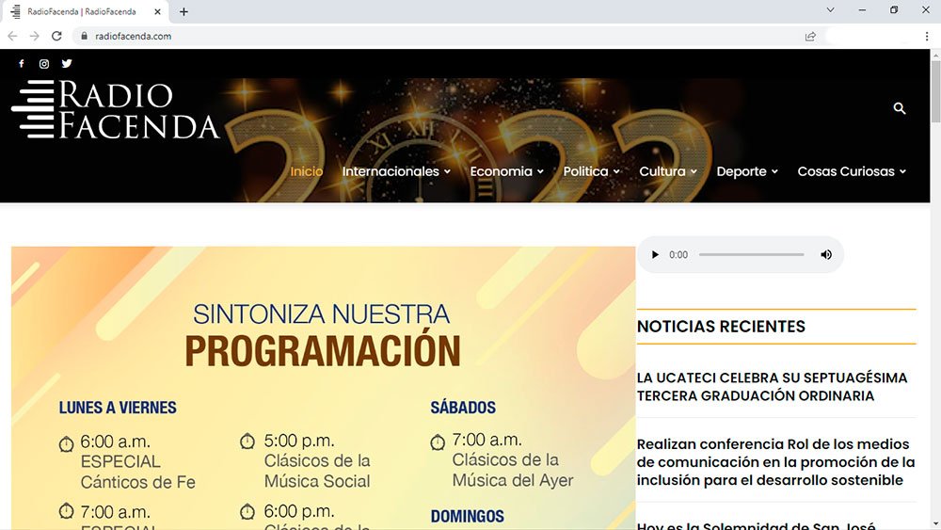Select the RadioFacenda browser tab
This screenshot has height=530, width=941.
coord(84,11)
